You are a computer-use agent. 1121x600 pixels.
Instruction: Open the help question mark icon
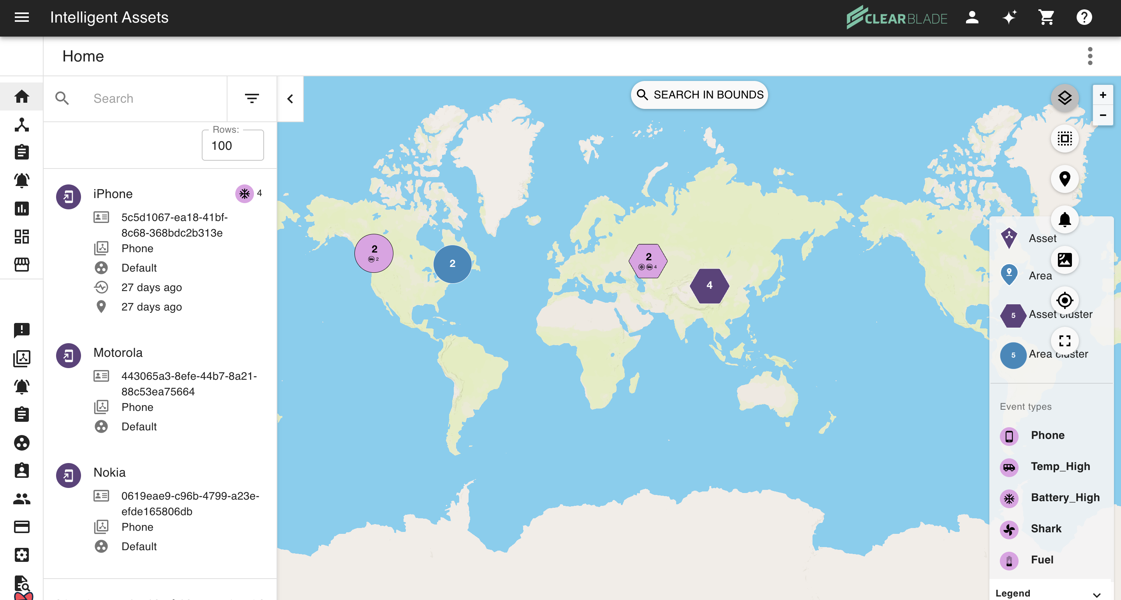pyautogui.click(x=1084, y=18)
